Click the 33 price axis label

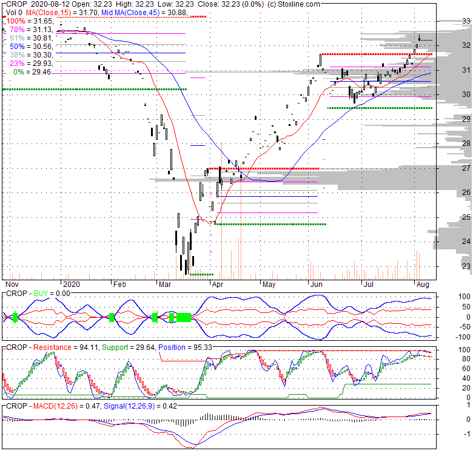pos(466,21)
